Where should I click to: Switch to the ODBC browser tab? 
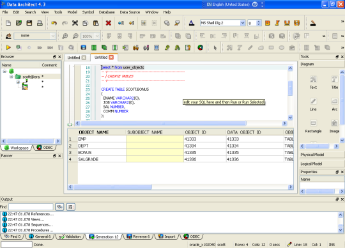(x=45, y=148)
